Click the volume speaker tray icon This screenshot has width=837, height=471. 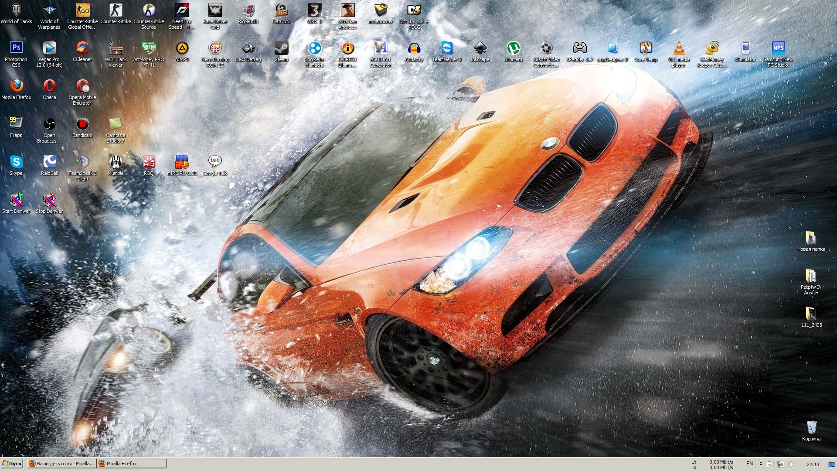(x=791, y=464)
